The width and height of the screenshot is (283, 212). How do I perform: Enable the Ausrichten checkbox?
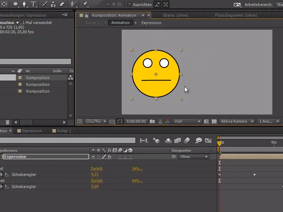129,5
